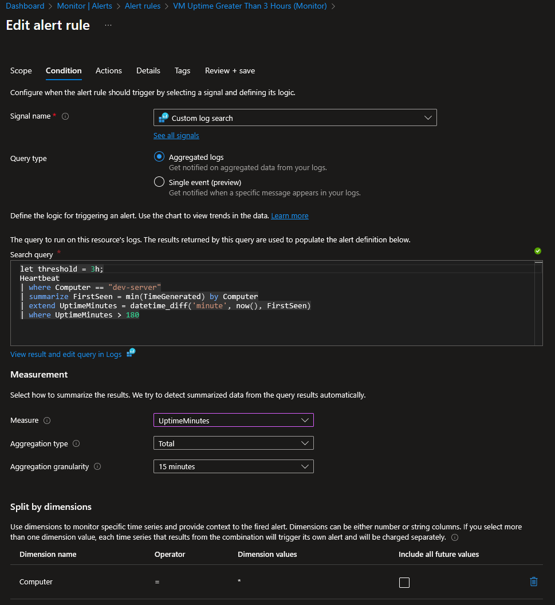Go to the Review + save tab

tap(230, 70)
